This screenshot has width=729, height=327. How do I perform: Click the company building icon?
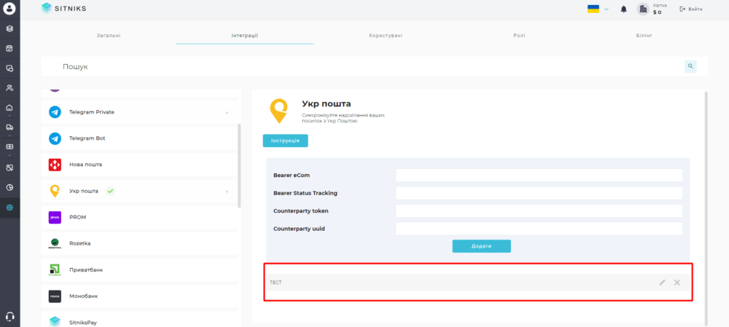pos(643,9)
